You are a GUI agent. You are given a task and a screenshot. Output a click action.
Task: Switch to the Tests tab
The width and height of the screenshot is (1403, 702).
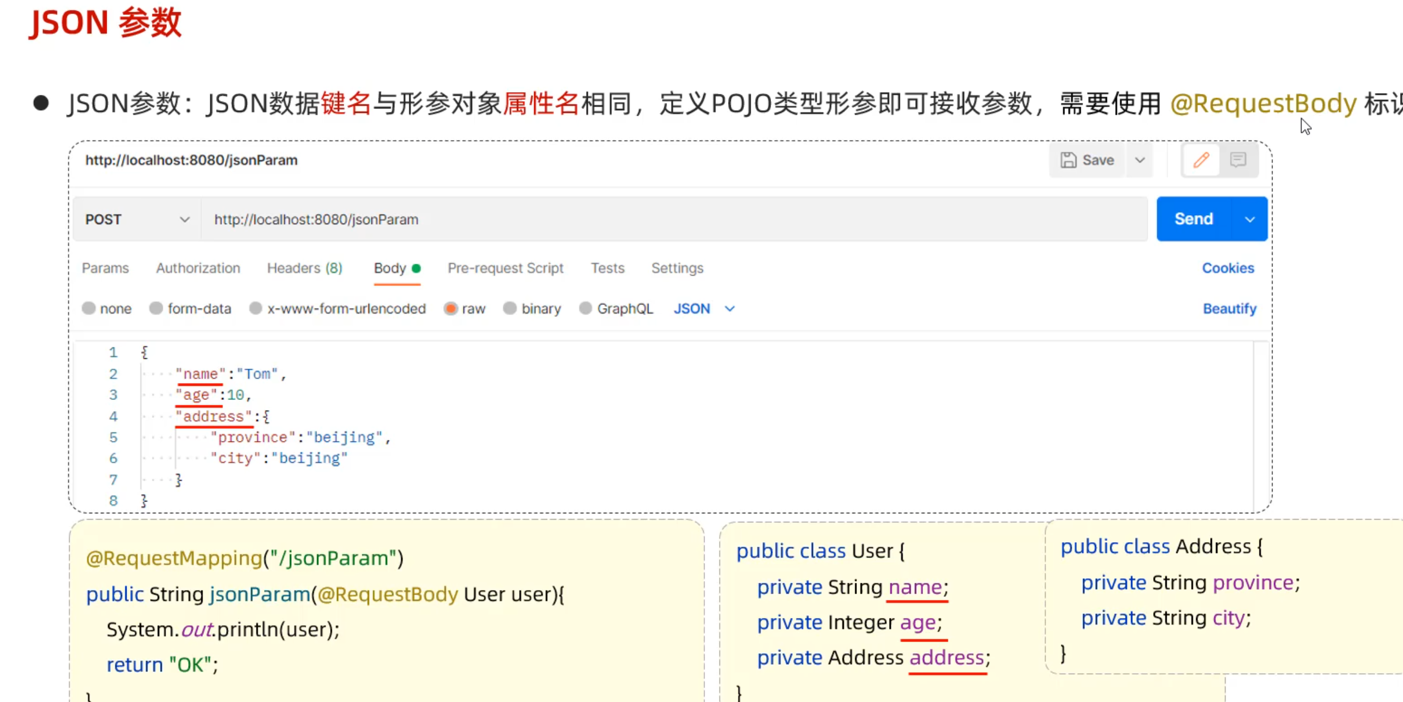608,268
